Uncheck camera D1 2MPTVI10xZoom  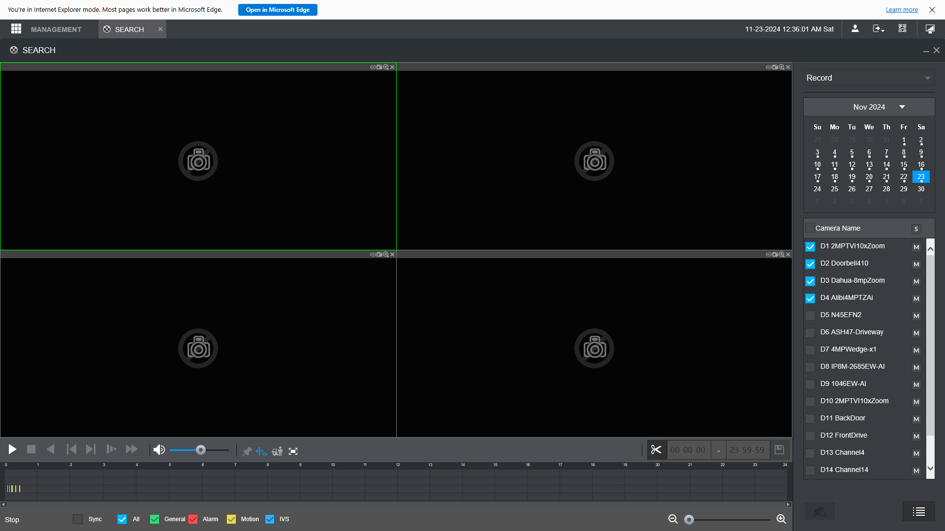pyautogui.click(x=810, y=247)
